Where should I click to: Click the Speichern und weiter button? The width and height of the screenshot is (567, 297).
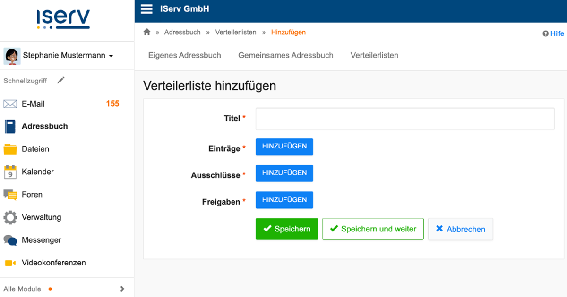click(x=373, y=229)
